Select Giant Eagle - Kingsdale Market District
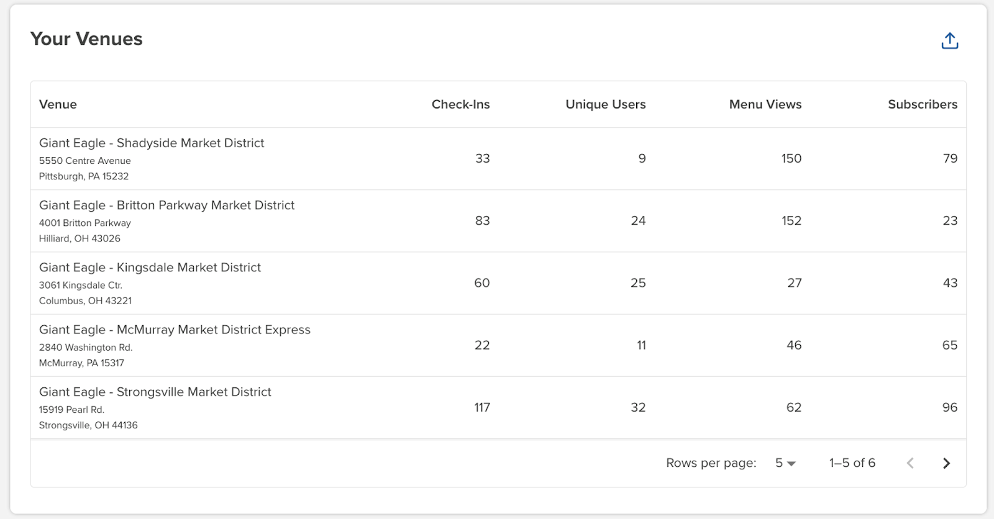 coord(150,268)
